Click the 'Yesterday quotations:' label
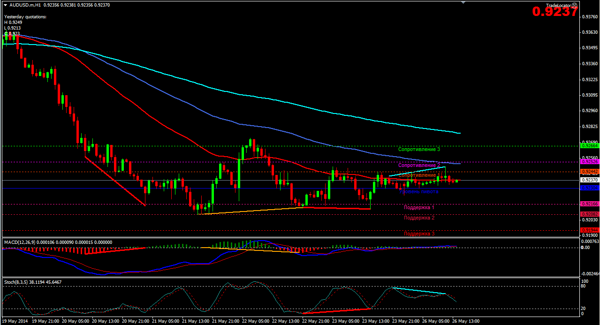The height and width of the screenshot is (325, 600). 25,16
